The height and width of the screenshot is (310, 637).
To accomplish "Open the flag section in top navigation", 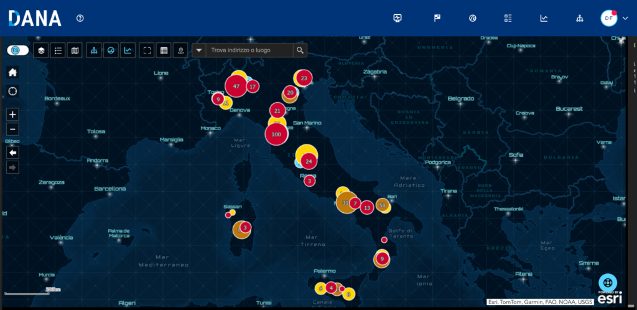I will [437, 18].
